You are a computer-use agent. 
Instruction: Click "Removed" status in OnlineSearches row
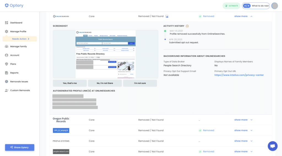[x=208, y=16]
